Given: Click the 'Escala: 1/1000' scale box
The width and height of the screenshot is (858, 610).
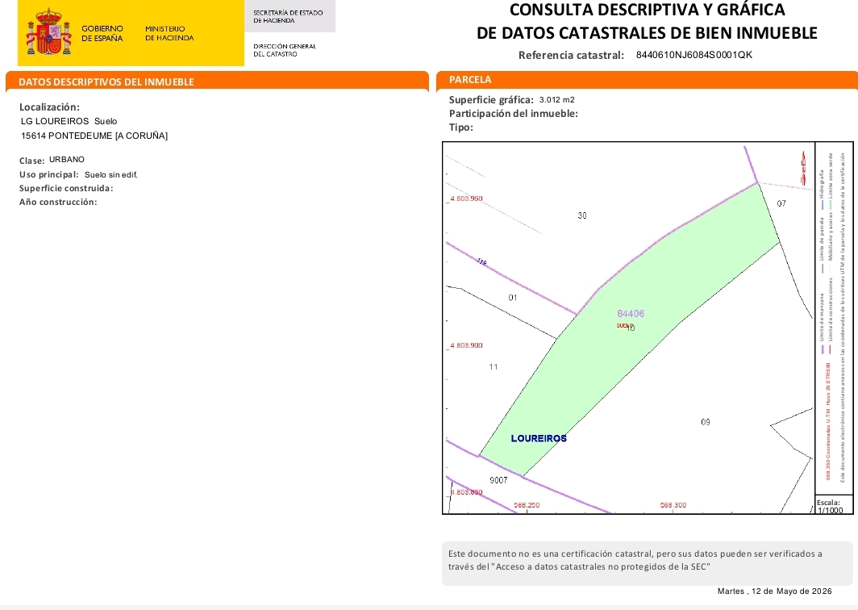Looking at the screenshot, I should coord(833,504).
